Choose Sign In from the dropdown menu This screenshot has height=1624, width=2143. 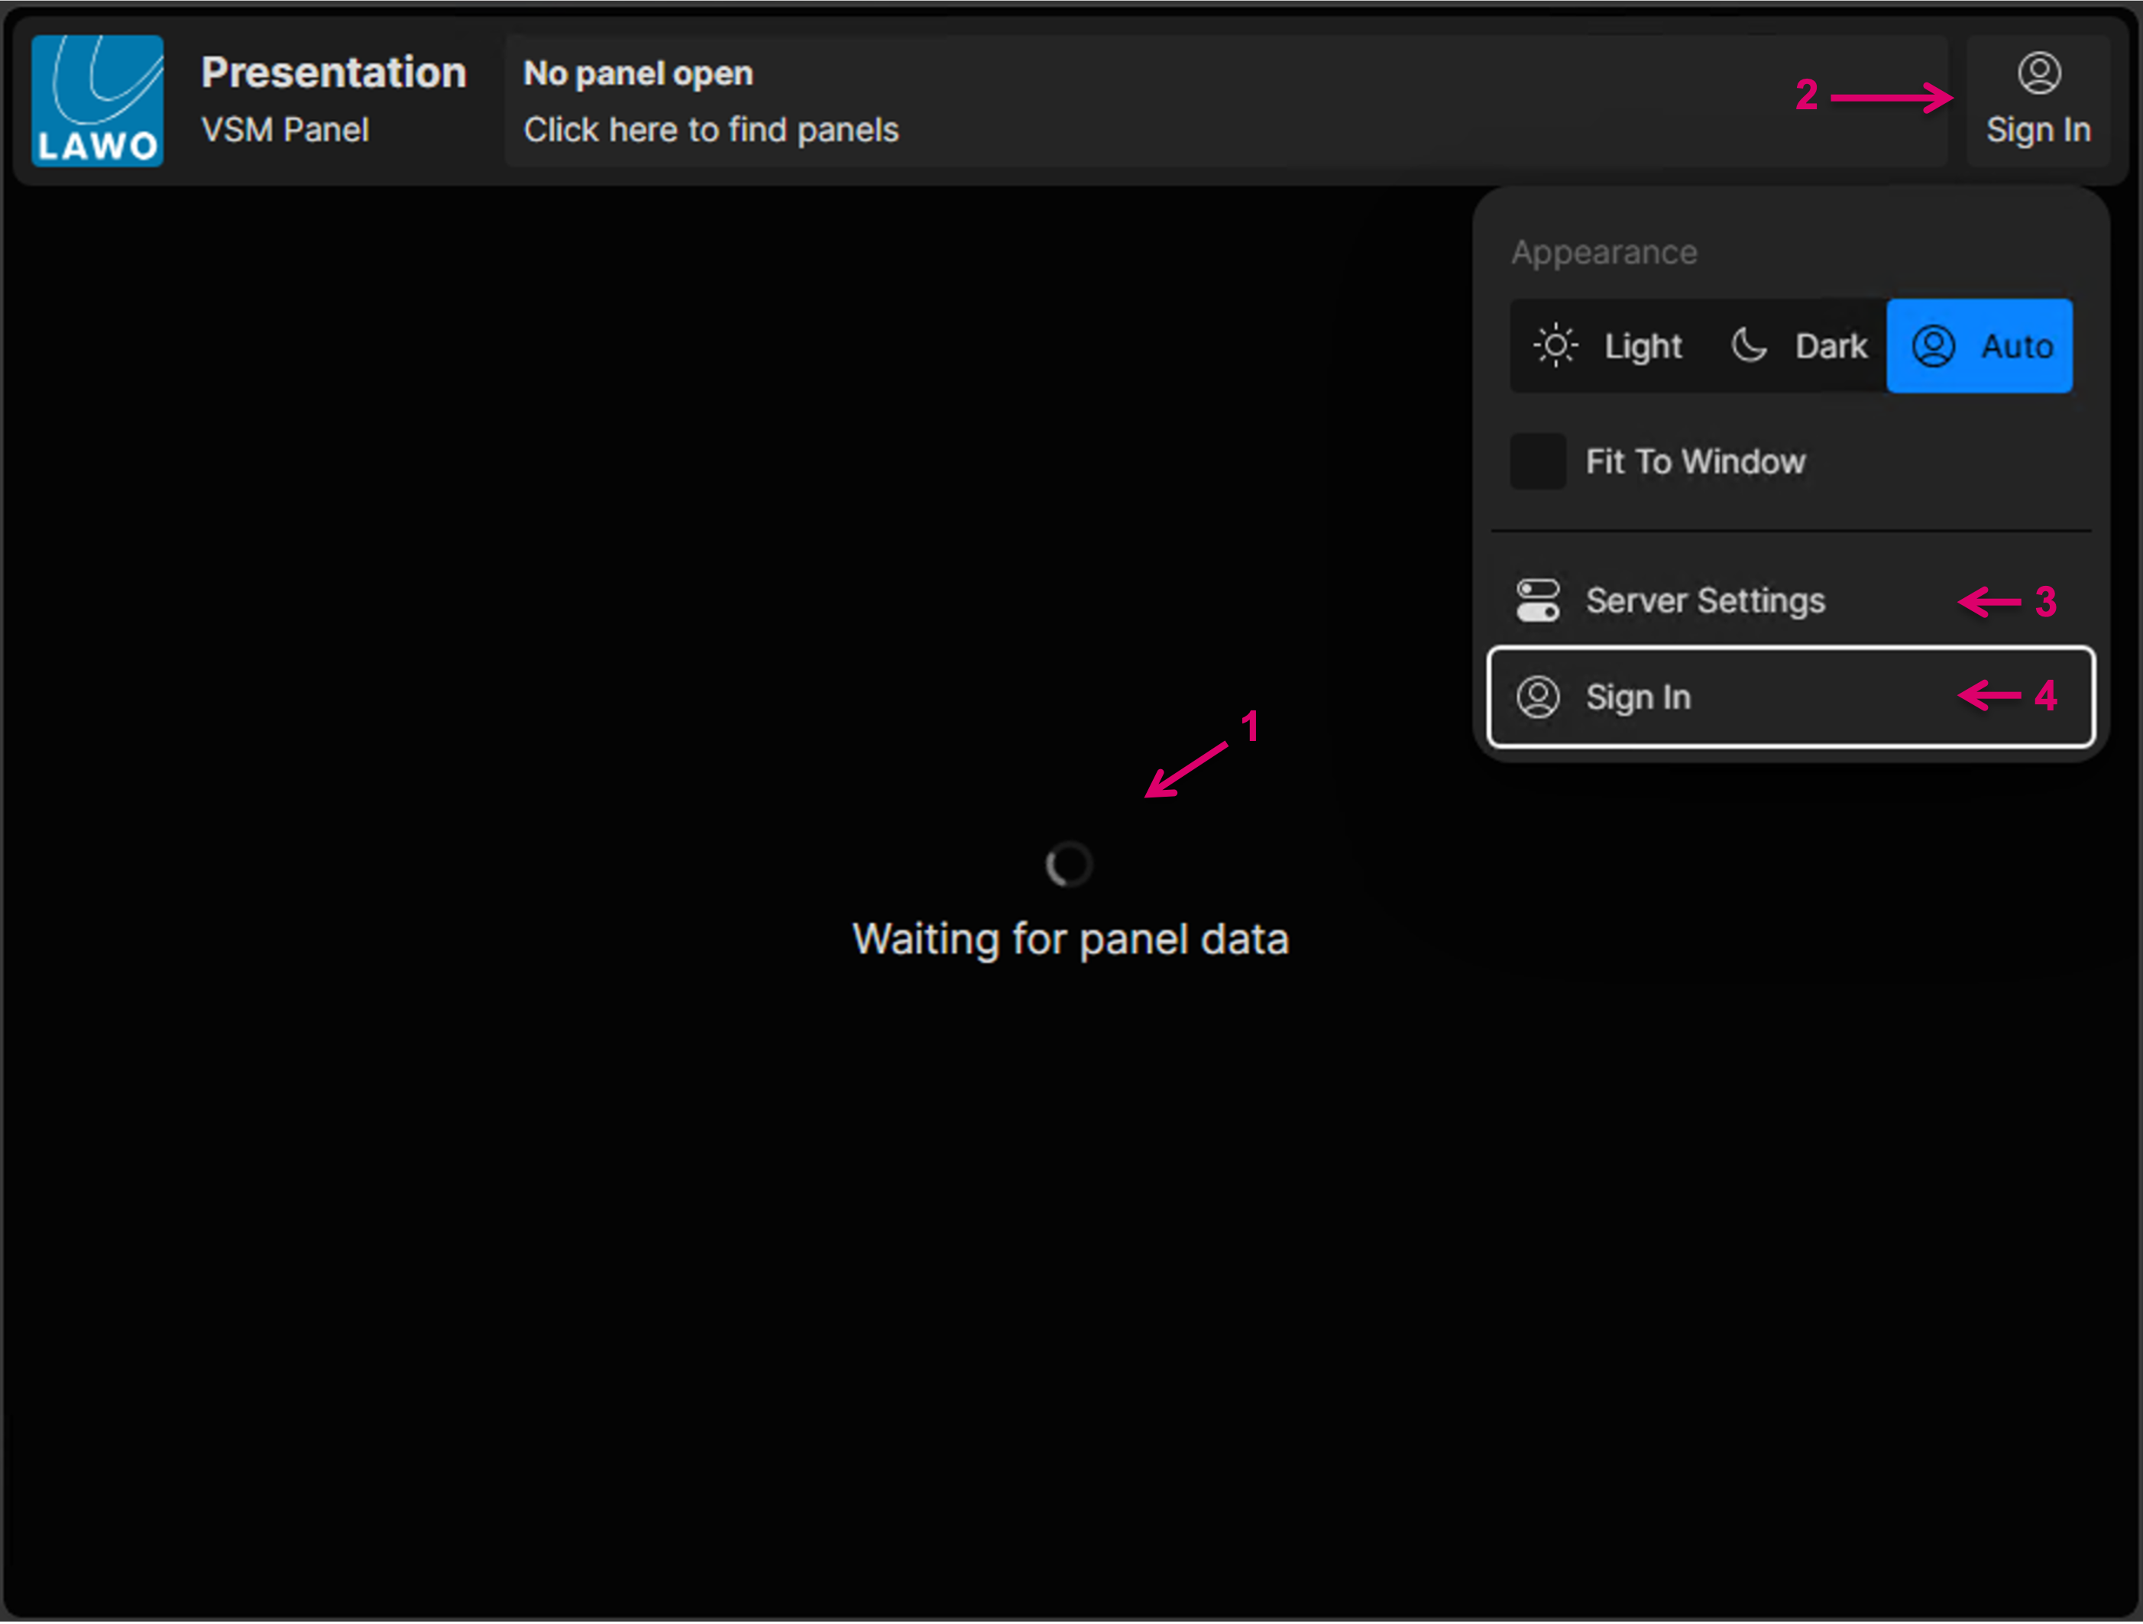click(1637, 697)
